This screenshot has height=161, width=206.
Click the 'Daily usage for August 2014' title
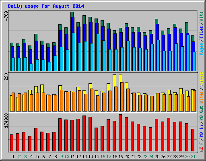click(x=46, y=6)
